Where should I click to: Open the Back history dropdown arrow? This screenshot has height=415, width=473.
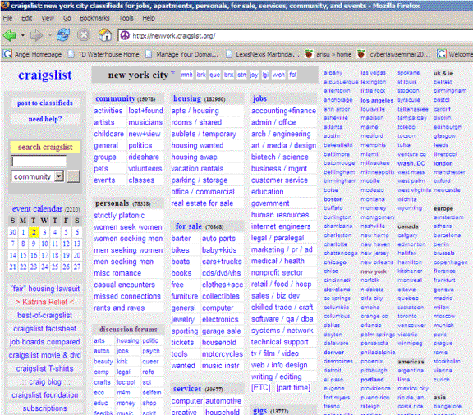tap(23, 35)
